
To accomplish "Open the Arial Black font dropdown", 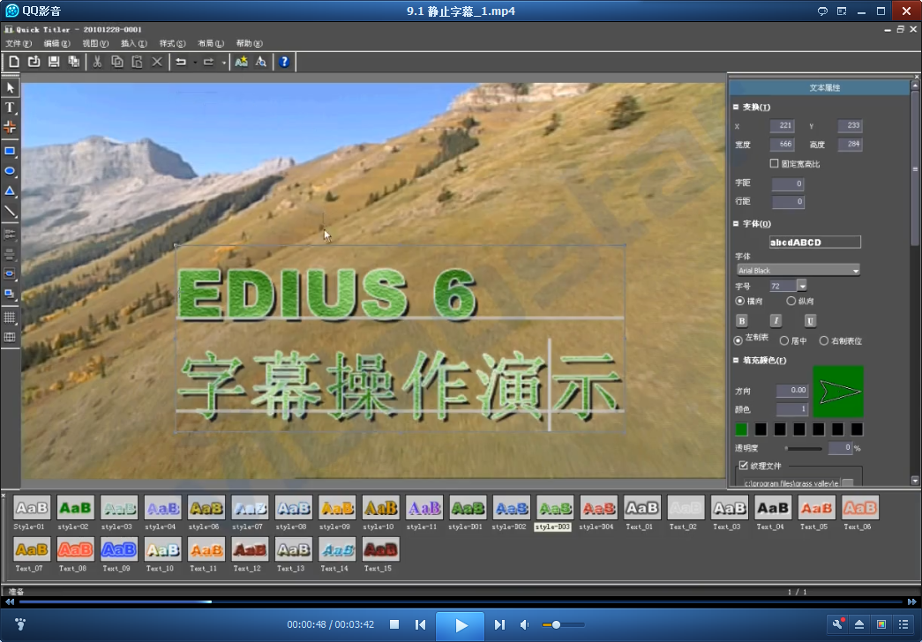I will coord(856,271).
